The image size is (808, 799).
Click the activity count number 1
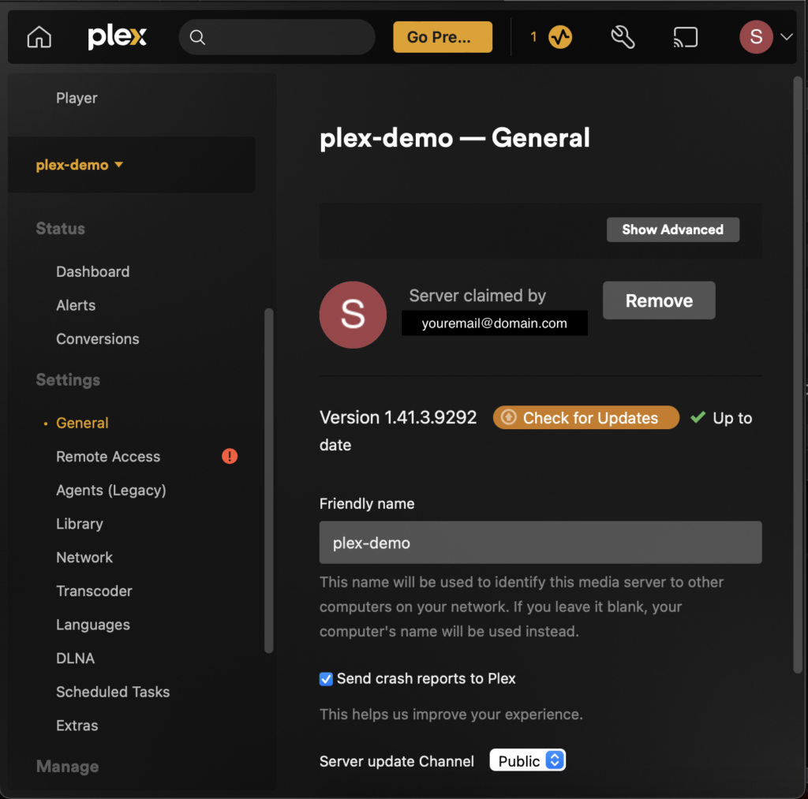533,37
